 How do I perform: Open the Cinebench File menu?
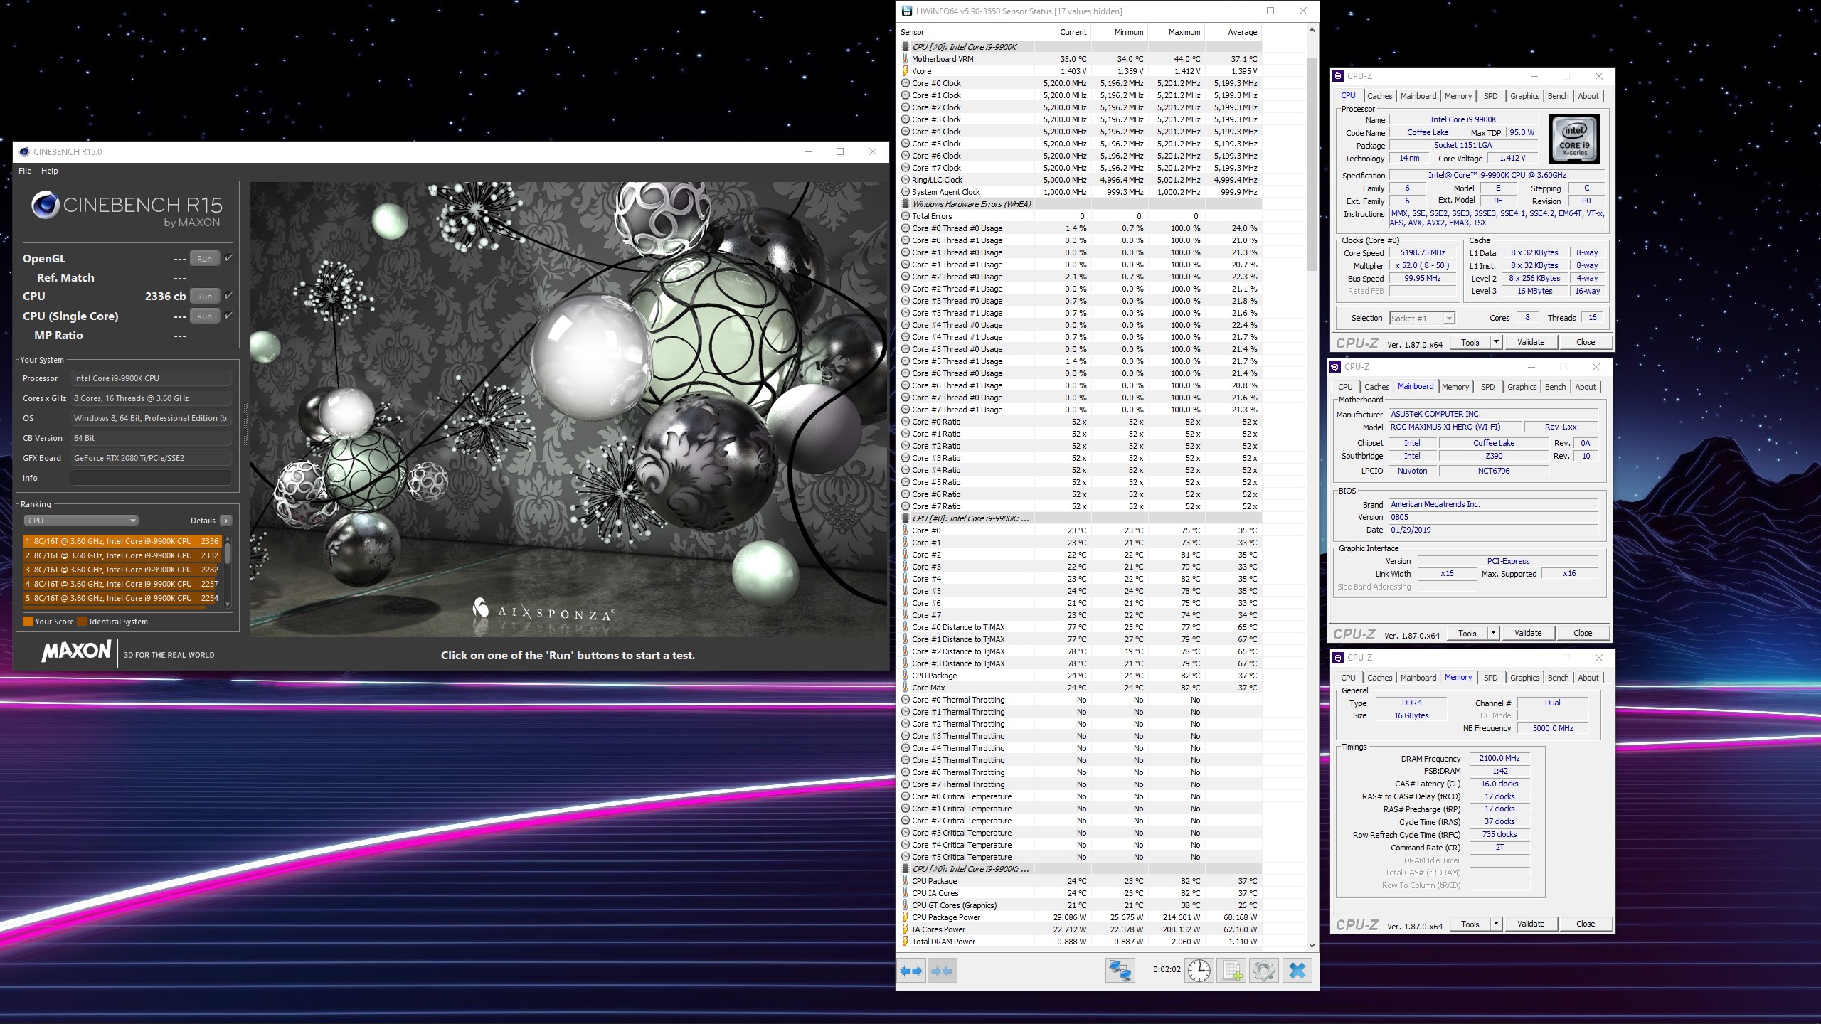pyautogui.click(x=25, y=171)
